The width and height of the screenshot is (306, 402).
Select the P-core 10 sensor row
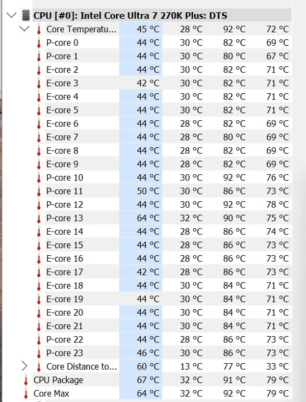pos(162,177)
